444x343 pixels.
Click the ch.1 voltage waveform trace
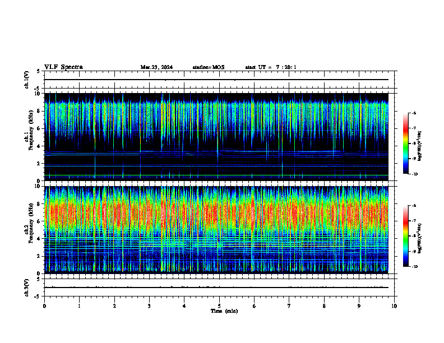click(216, 80)
